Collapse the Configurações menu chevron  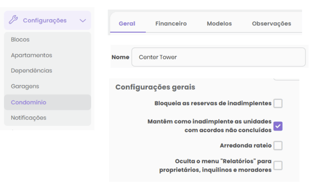pos(83,20)
